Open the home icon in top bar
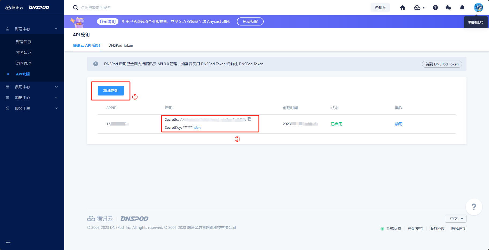 pyautogui.click(x=403, y=8)
